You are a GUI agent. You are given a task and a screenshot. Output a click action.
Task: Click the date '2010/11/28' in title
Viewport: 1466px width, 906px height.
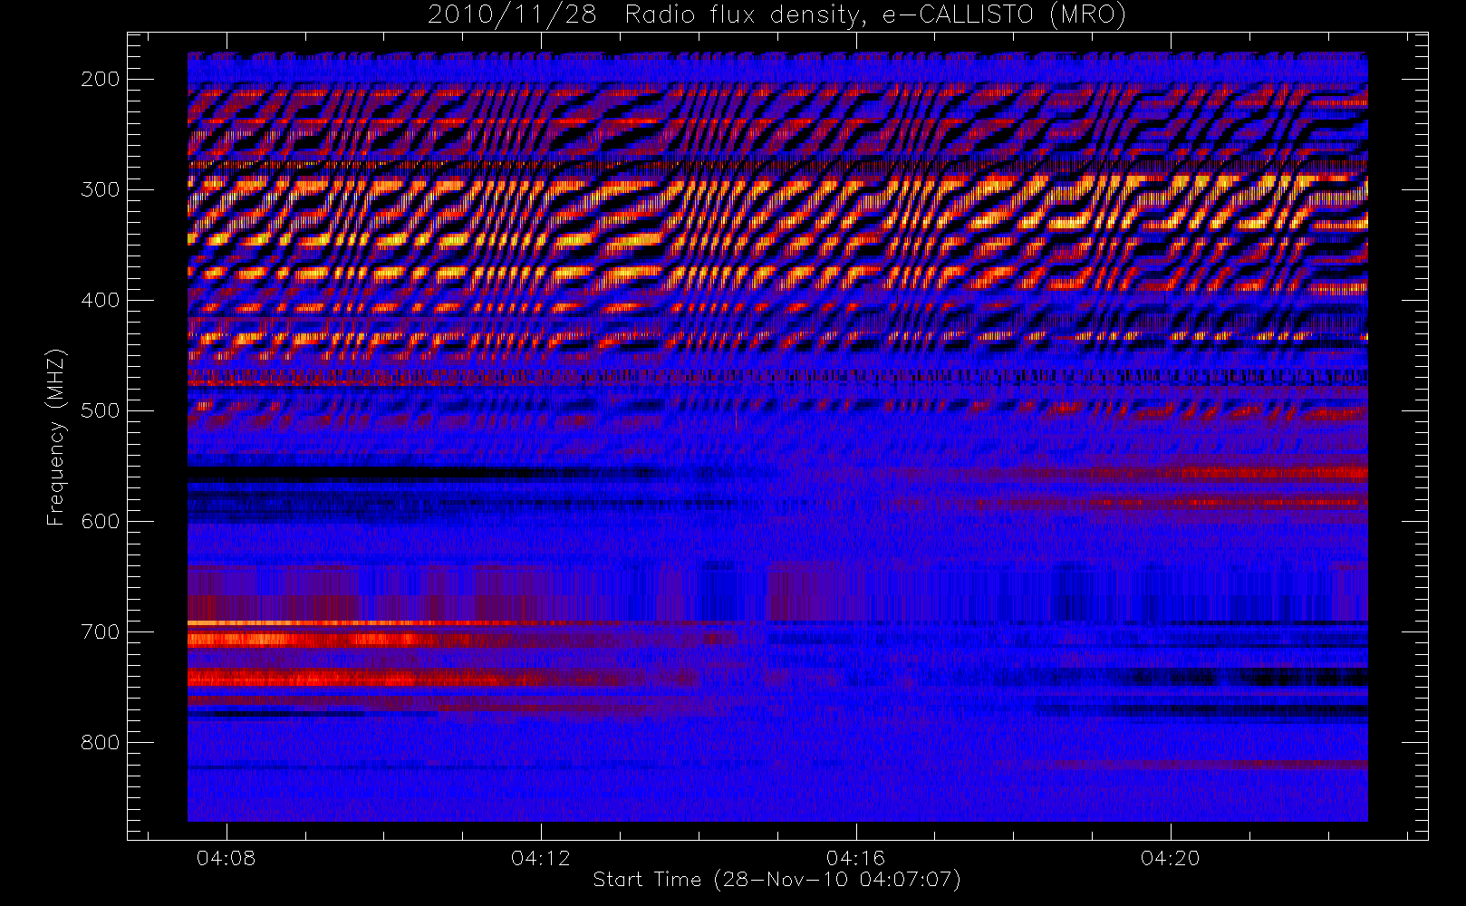[x=512, y=14]
